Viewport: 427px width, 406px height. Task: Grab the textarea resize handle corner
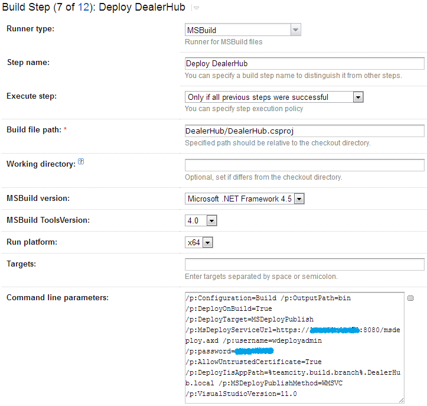coord(402,401)
